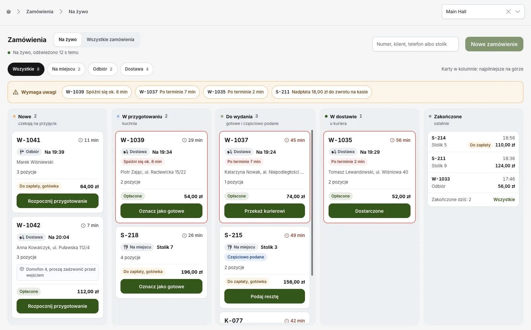Filter orders by Dostawa
The image size is (531, 330).
[x=136, y=69]
